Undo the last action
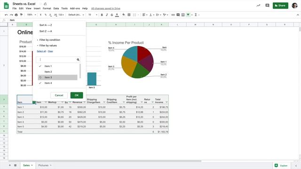 [x=6, y=15]
